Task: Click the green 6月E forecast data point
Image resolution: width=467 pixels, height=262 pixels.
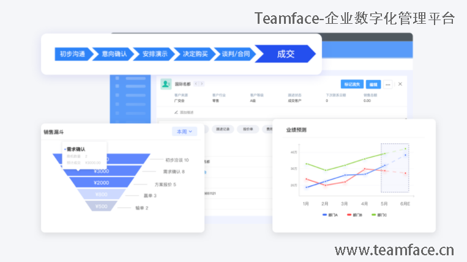Action: (x=405, y=148)
